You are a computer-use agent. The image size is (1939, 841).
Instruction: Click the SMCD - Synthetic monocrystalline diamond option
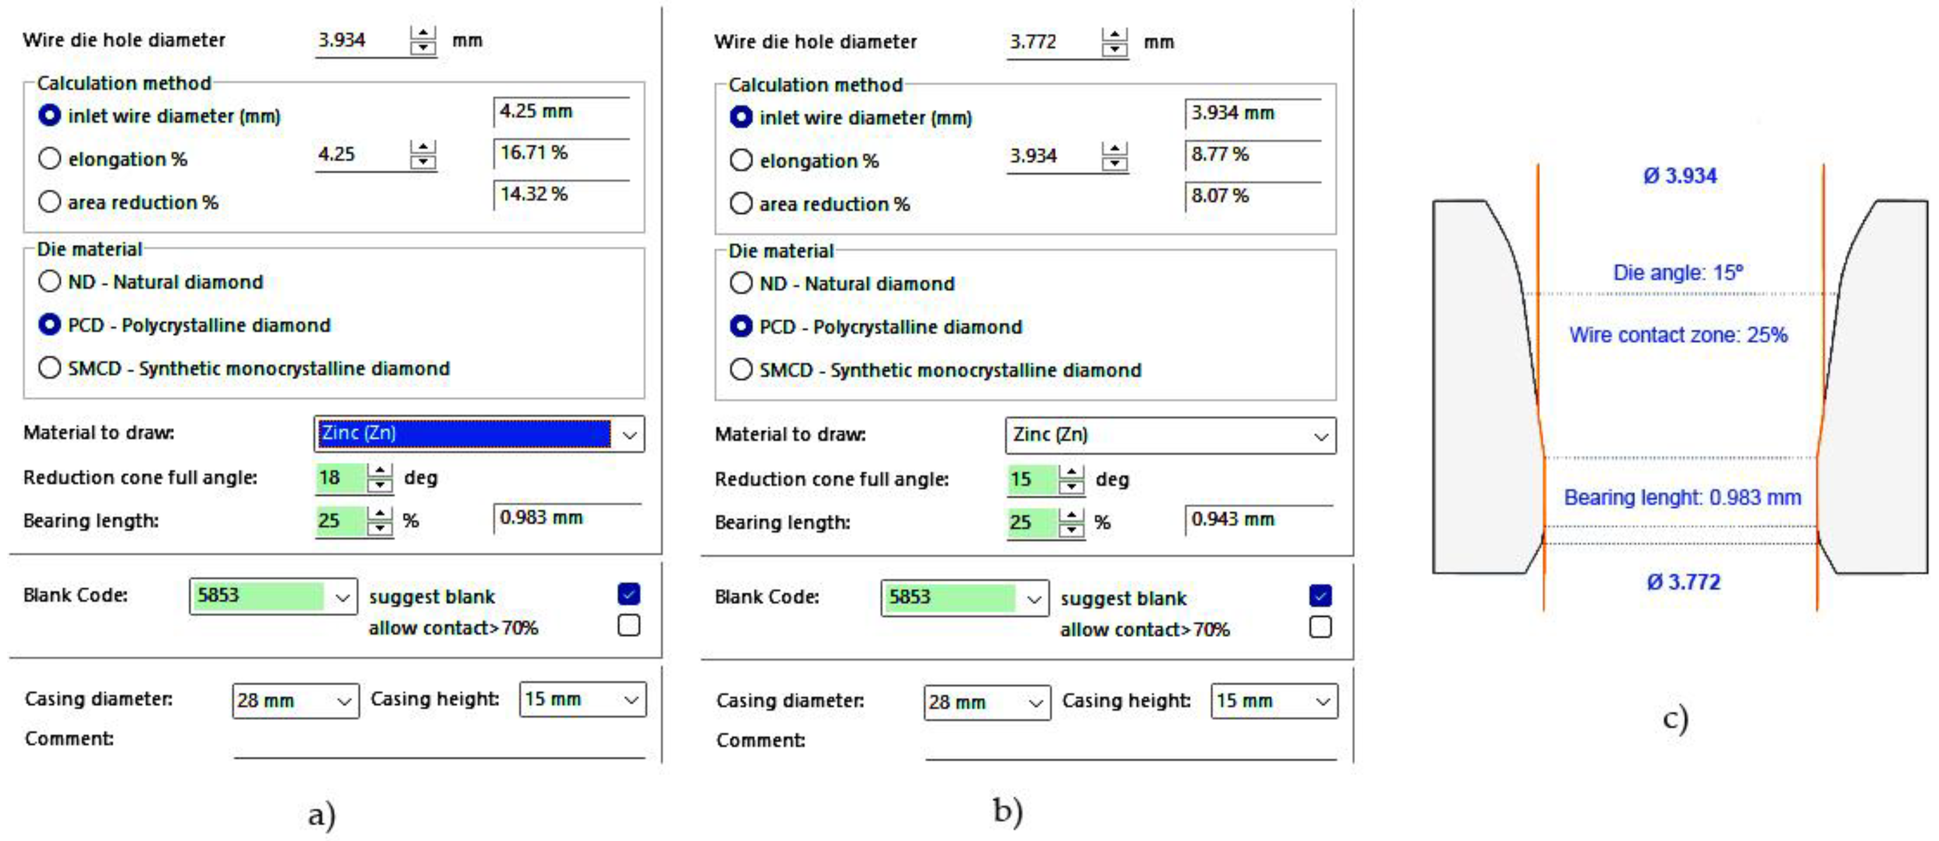point(50,368)
